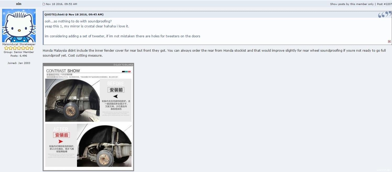The image size is (392, 172).
Task: Click the black-teal-red color stripe in image
Action: pyautogui.click(x=126, y=72)
